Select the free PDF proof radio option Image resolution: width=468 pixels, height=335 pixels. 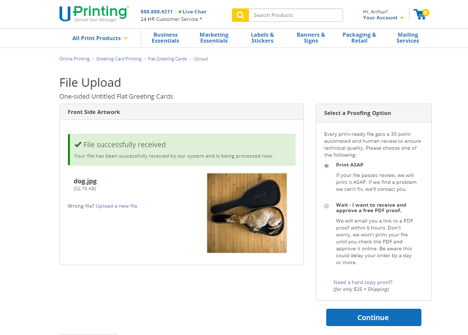326,206
